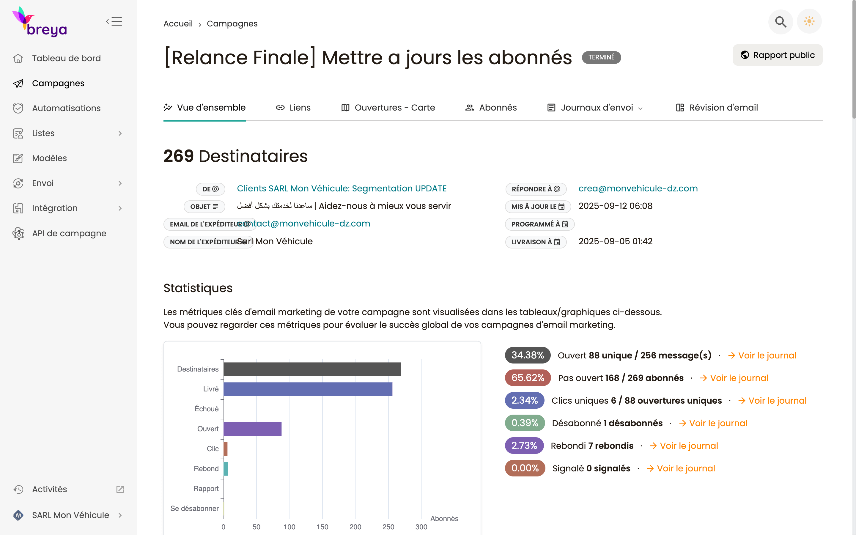Click the breya logo
The height and width of the screenshot is (535, 856).
(x=40, y=22)
